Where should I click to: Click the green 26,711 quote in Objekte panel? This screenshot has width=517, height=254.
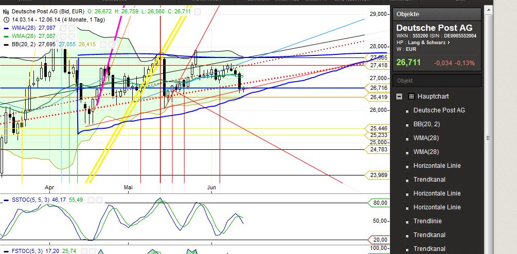(x=408, y=63)
